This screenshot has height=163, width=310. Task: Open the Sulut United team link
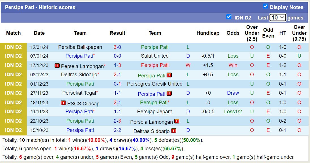coord(155,56)
